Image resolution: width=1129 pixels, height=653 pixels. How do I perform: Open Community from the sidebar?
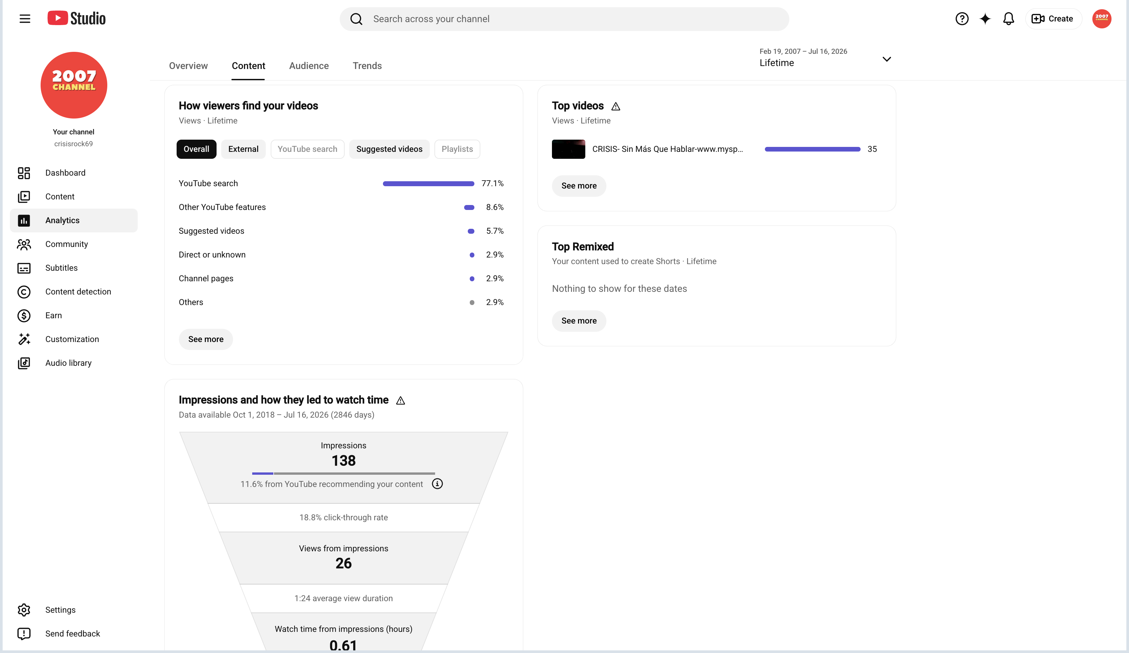click(x=74, y=244)
